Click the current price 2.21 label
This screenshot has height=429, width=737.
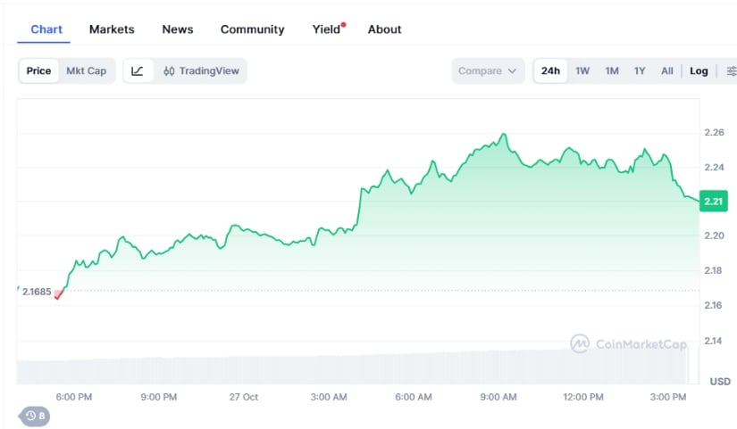click(x=713, y=201)
